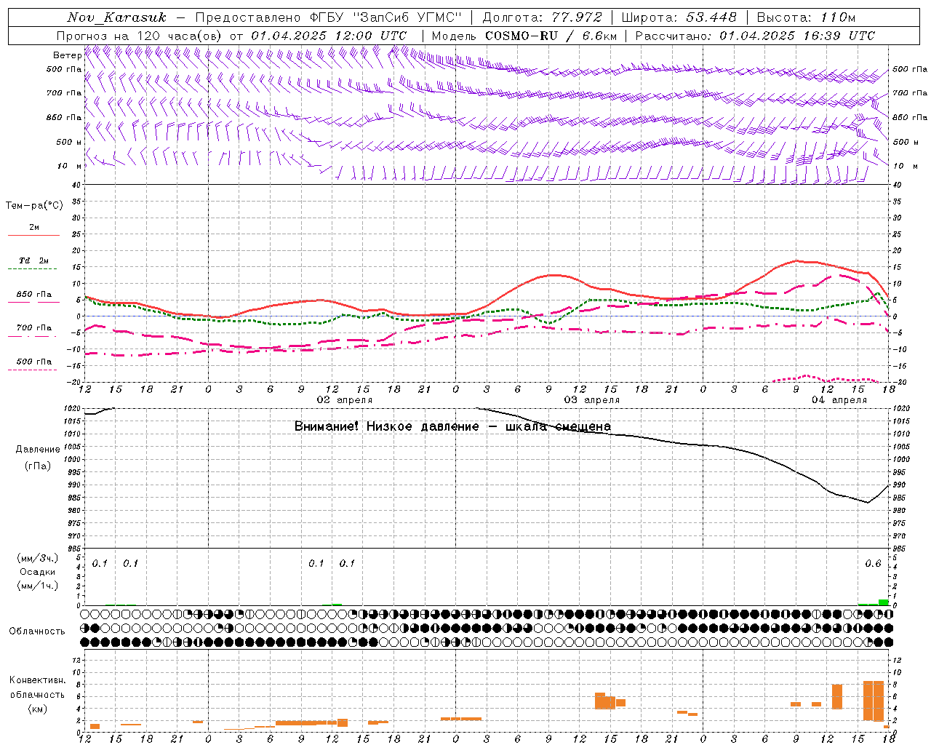Click the Рассчитано: 01.04.2025 16:39 UTC timestamp
Screen dimensions: 931x745
click(x=755, y=36)
